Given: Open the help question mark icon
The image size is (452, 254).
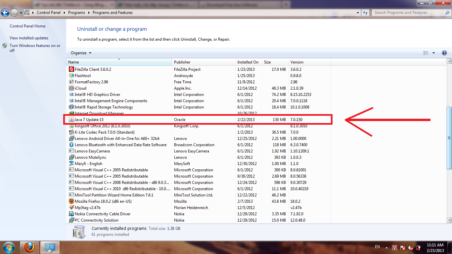Looking at the screenshot, I should (444, 53).
